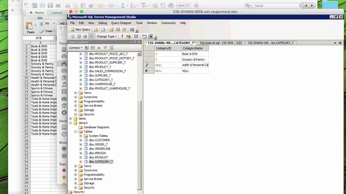
Task: Click the Save All icon beside Save
Action: coord(124,30)
